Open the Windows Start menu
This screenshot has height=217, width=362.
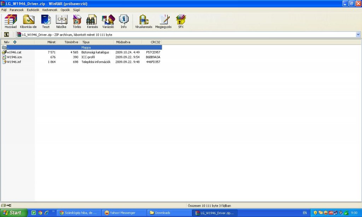tap(13, 213)
